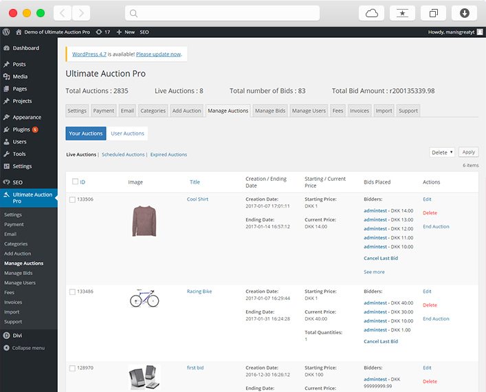Click the Plugins update count badge
The width and height of the screenshot is (486, 392).
[x=35, y=129]
